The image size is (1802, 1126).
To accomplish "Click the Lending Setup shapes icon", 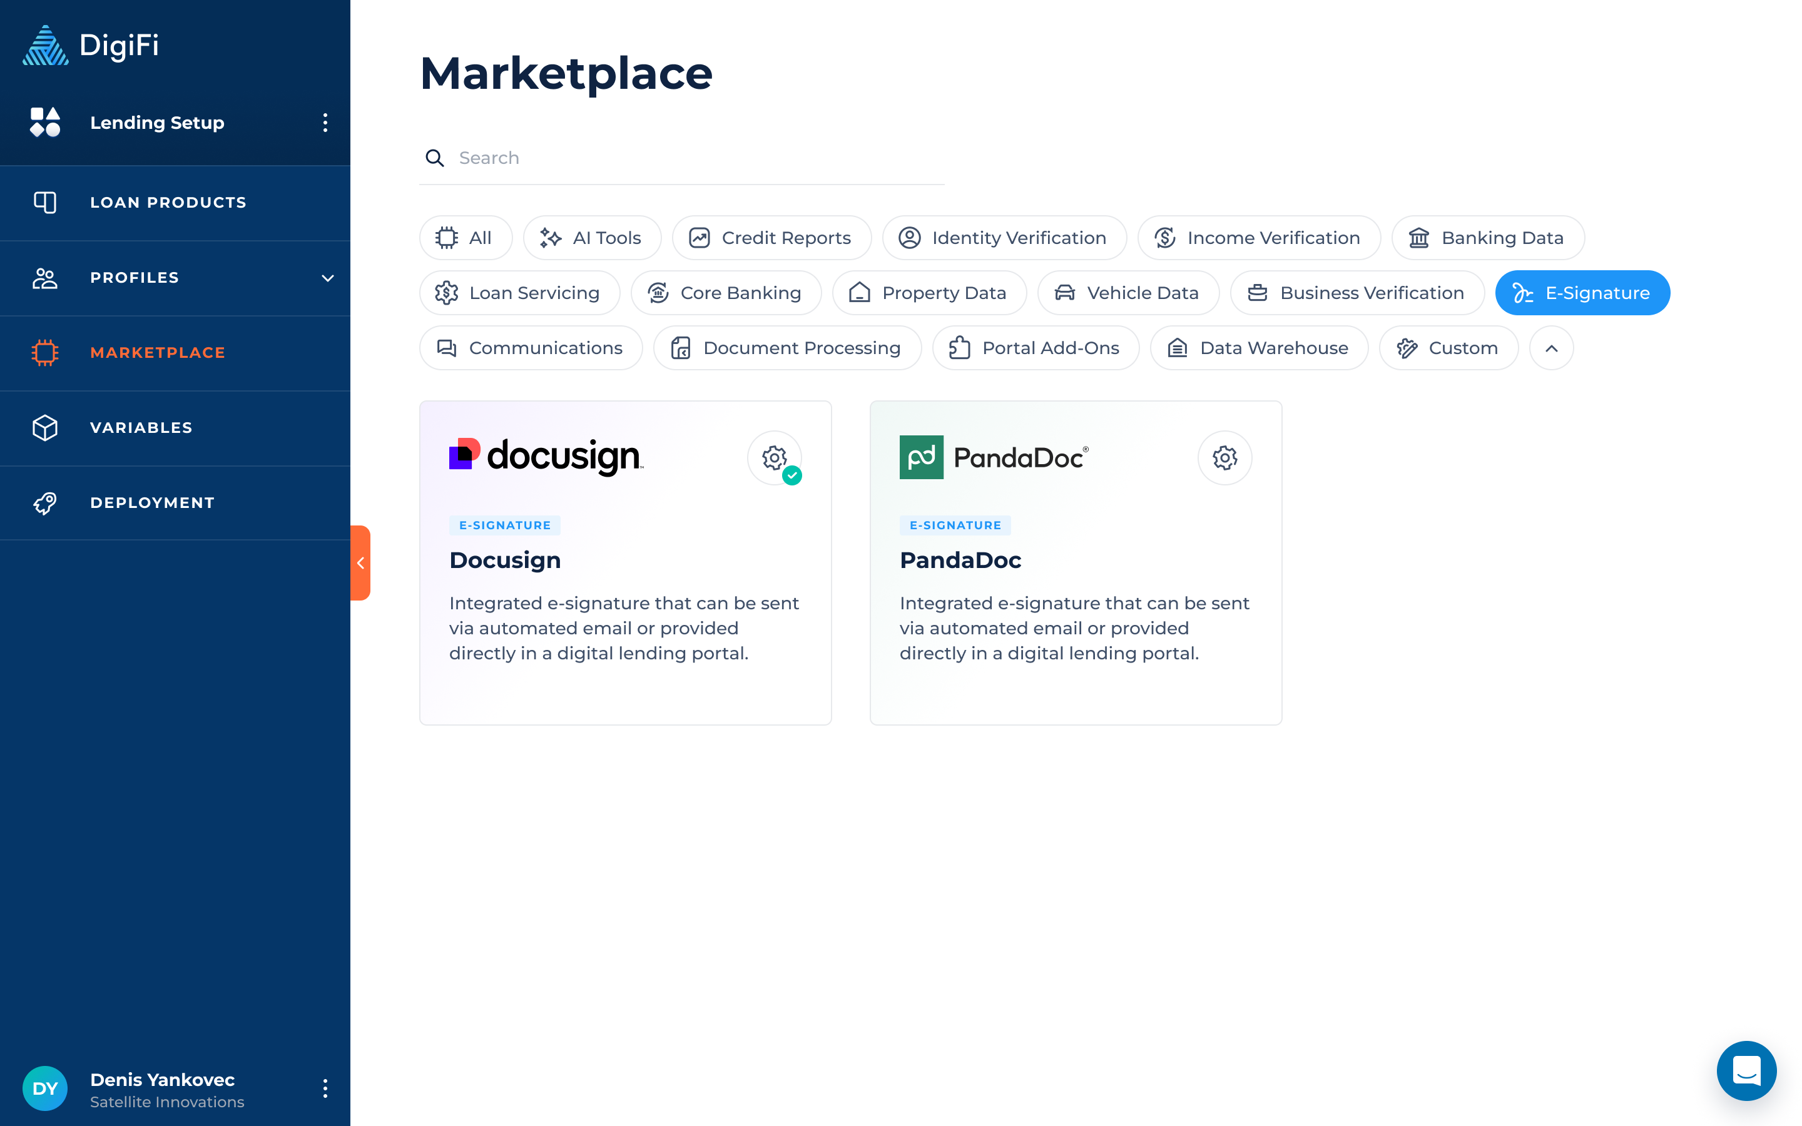I will tap(44, 122).
